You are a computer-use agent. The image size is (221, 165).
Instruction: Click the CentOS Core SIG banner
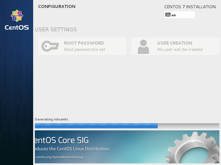click(x=127, y=147)
